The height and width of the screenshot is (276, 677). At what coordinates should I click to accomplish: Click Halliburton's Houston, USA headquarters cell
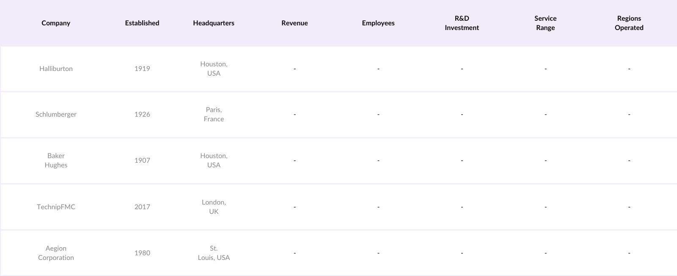click(x=214, y=69)
